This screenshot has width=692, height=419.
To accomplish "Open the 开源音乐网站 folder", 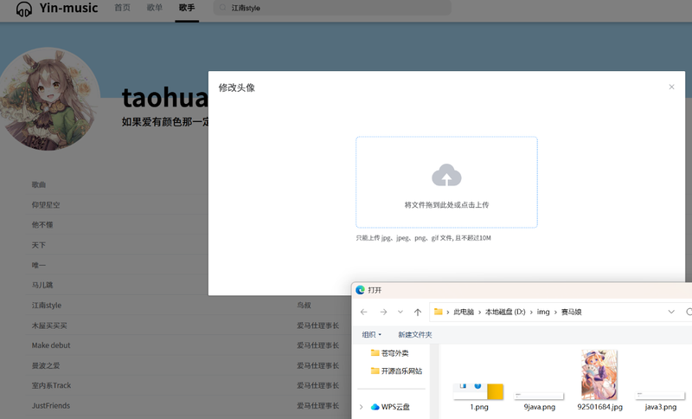I will [400, 371].
